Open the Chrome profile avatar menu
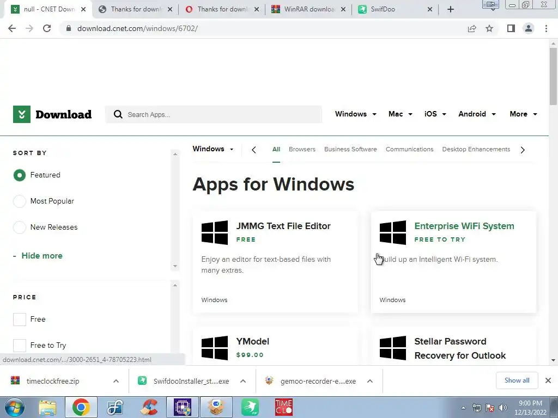The image size is (558, 418). (529, 28)
